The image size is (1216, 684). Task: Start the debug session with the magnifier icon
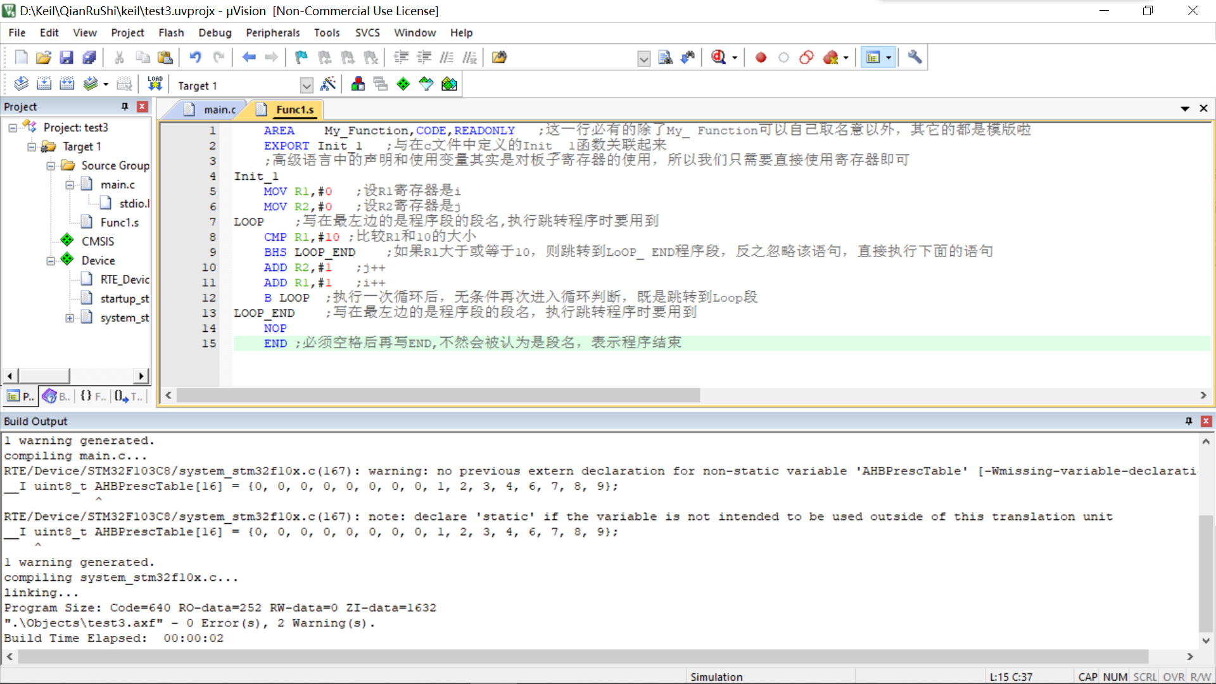pos(718,58)
